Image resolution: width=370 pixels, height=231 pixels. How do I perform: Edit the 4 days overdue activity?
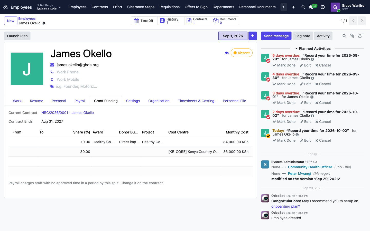pos(305,84)
